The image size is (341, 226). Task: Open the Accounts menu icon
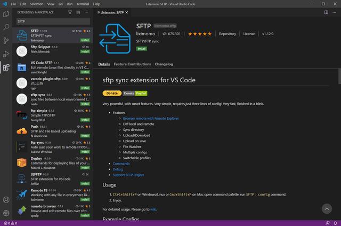pos(6,200)
